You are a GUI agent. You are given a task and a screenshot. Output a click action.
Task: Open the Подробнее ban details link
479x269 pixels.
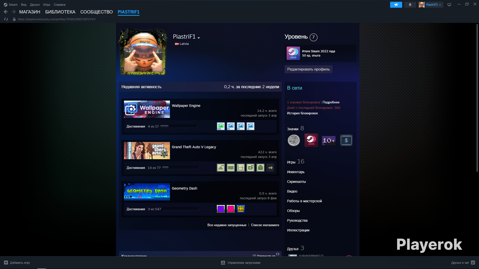click(x=331, y=102)
